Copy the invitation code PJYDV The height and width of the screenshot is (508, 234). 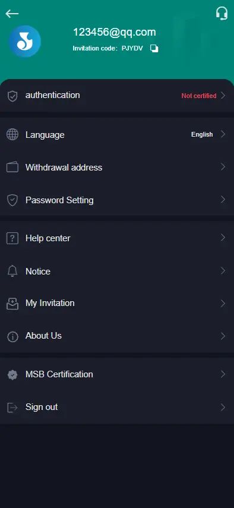pos(154,49)
